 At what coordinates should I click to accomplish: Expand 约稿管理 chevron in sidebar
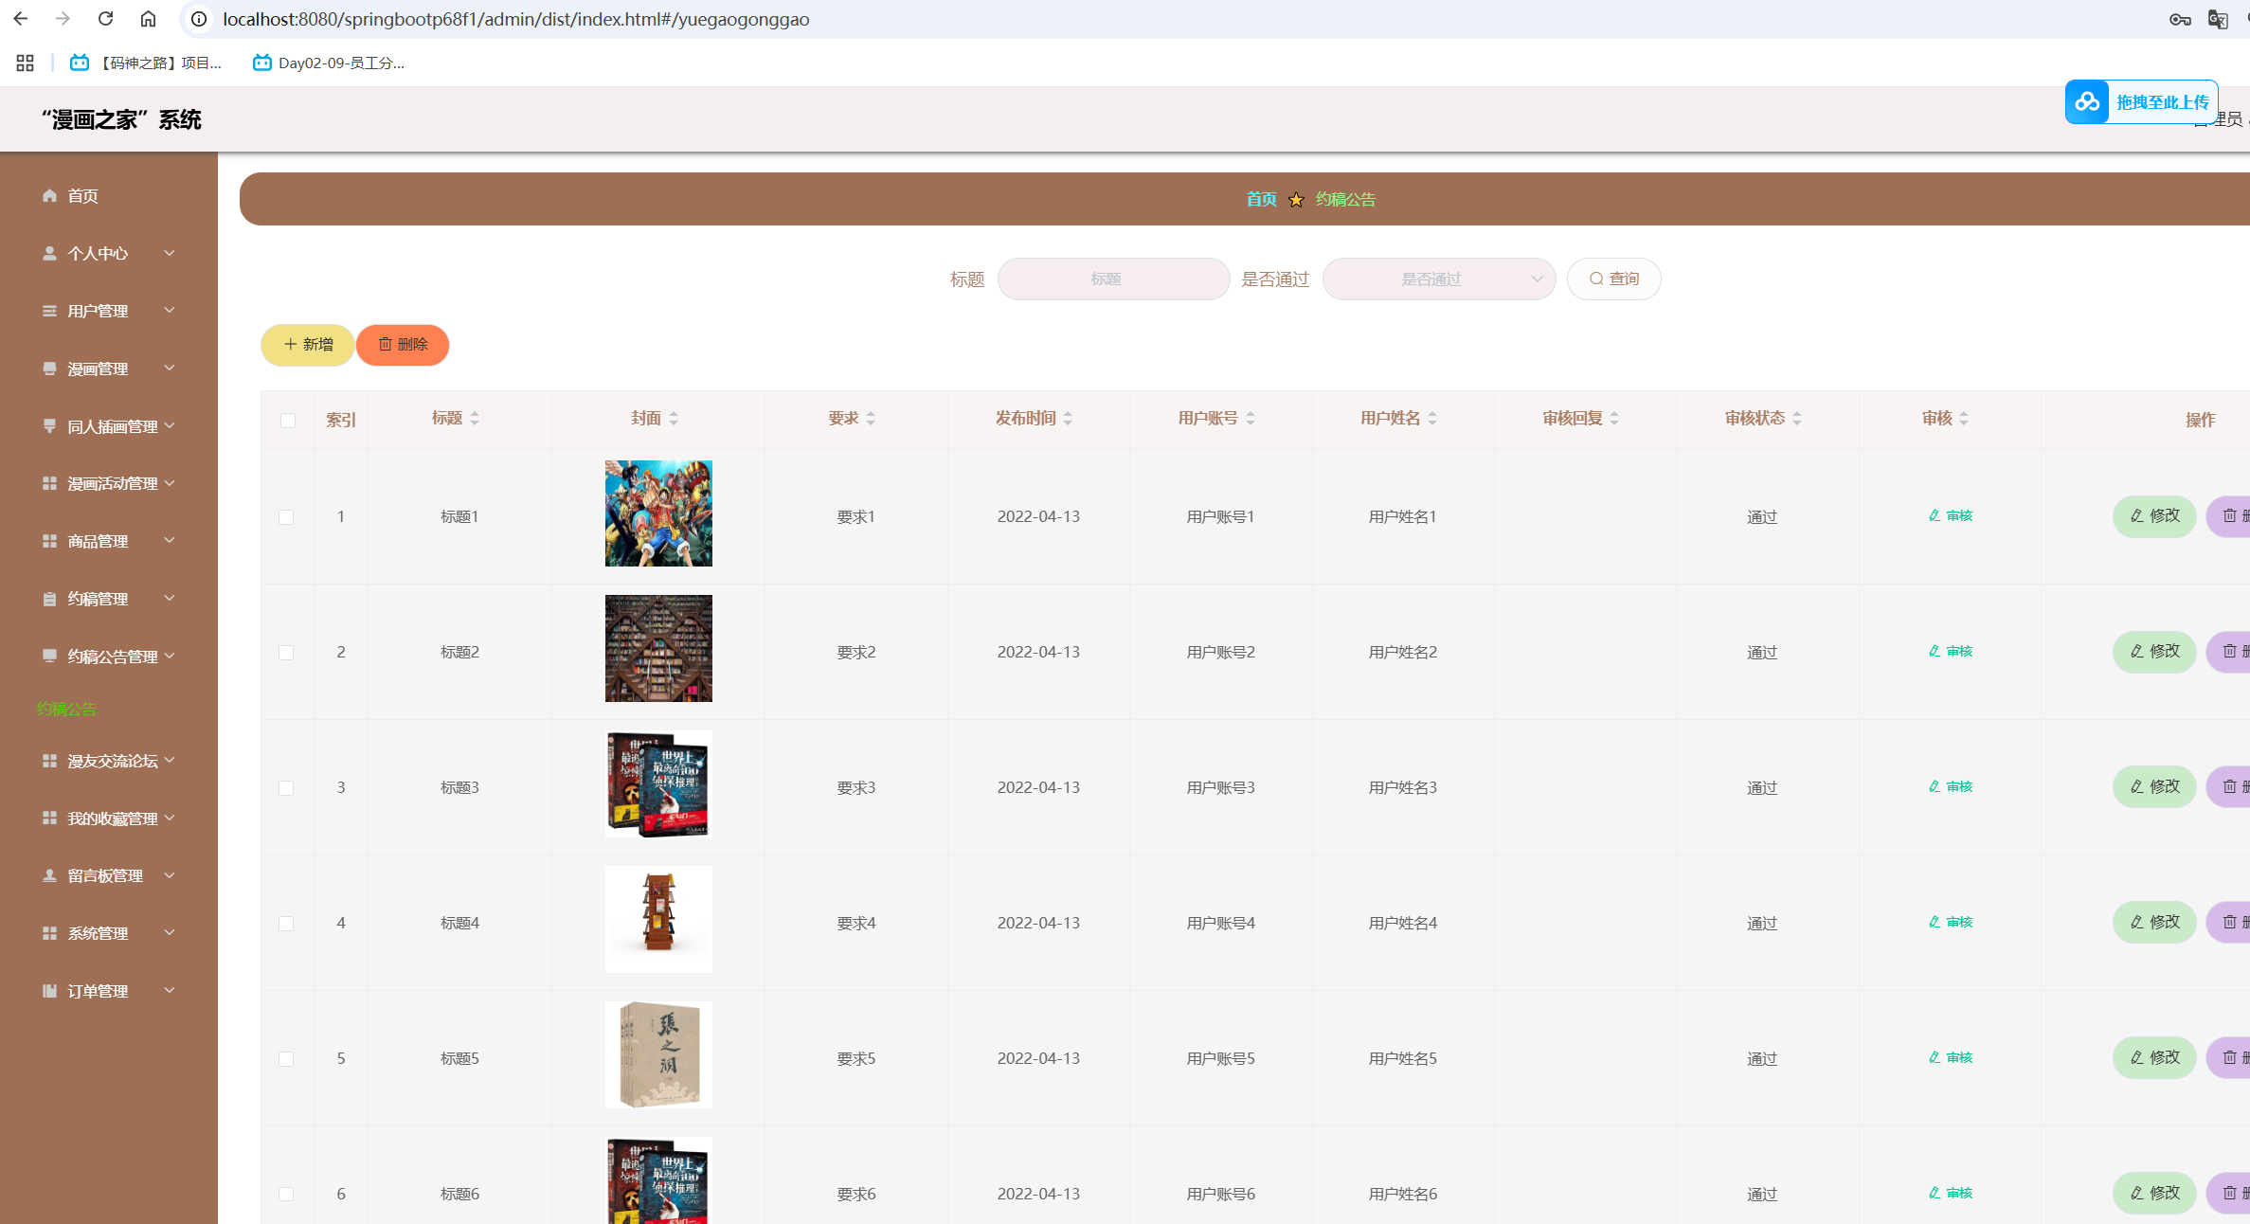pos(170,598)
